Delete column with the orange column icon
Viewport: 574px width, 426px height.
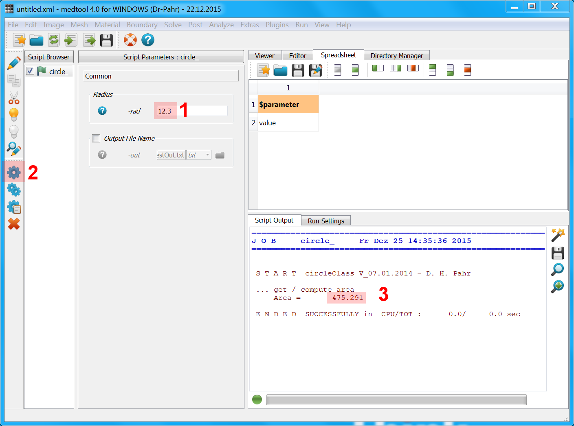pyautogui.click(x=413, y=68)
